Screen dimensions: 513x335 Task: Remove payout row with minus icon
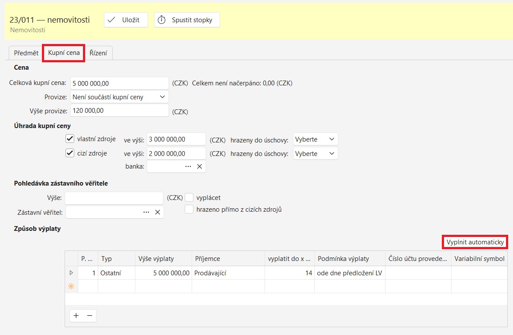point(90,316)
